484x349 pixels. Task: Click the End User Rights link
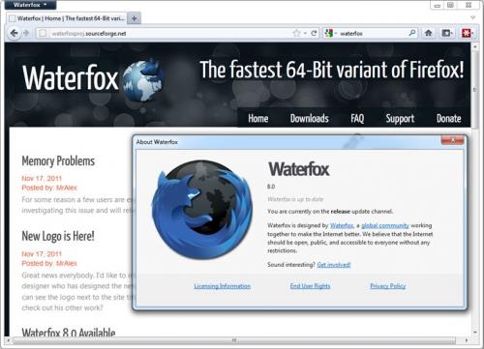click(310, 286)
